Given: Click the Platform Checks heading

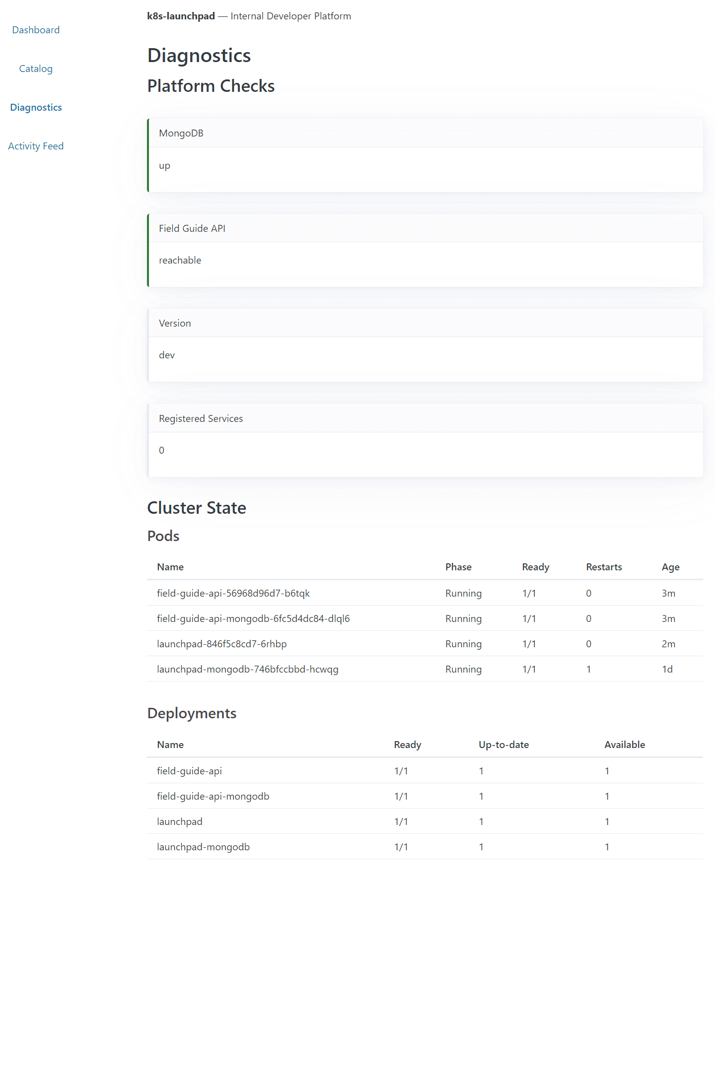Looking at the screenshot, I should [211, 86].
